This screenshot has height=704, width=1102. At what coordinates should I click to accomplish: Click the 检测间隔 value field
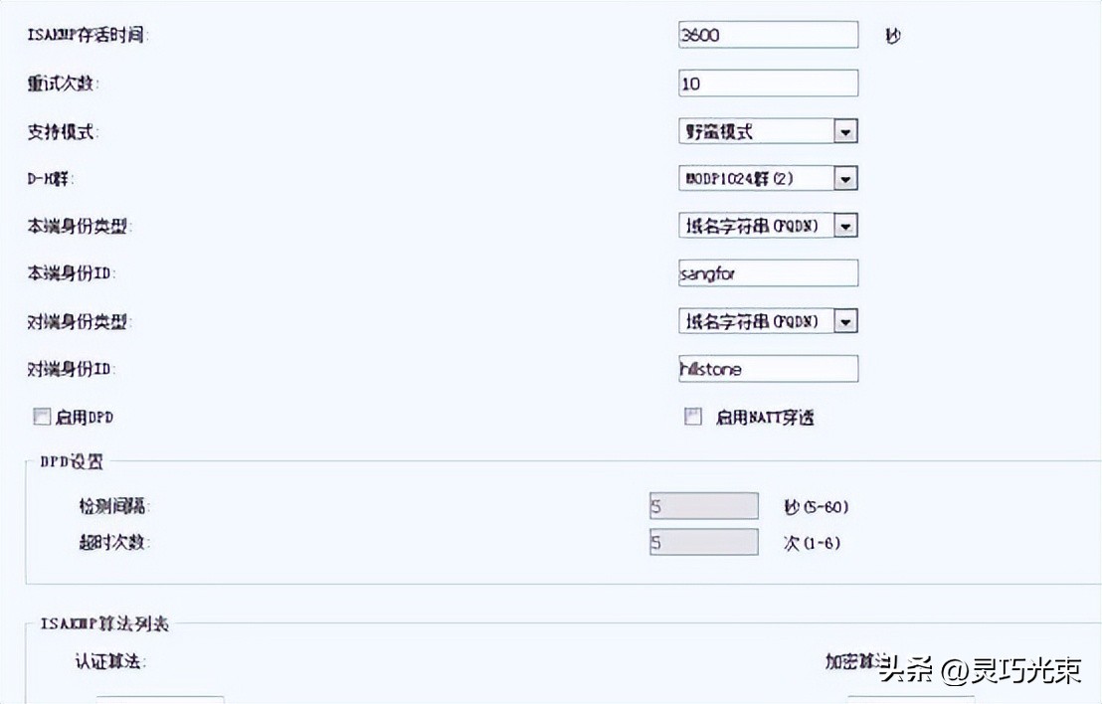click(x=703, y=505)
